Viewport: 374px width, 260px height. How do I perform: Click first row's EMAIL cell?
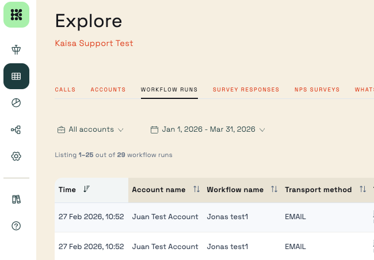pyautogui.click(x=295, y=217)
